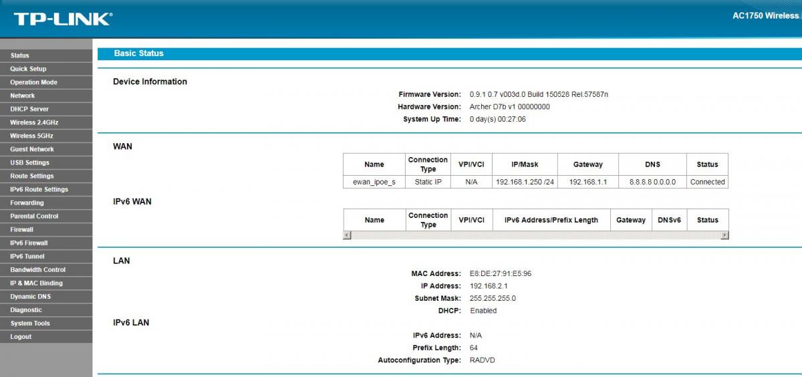Click the 8.8.8.8 0.0.0.0 DNS cell

(652, 182)
